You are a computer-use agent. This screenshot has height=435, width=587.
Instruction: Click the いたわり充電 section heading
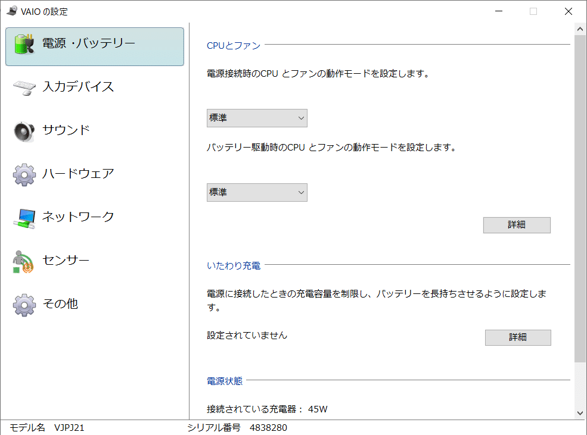tap(234, 266)
